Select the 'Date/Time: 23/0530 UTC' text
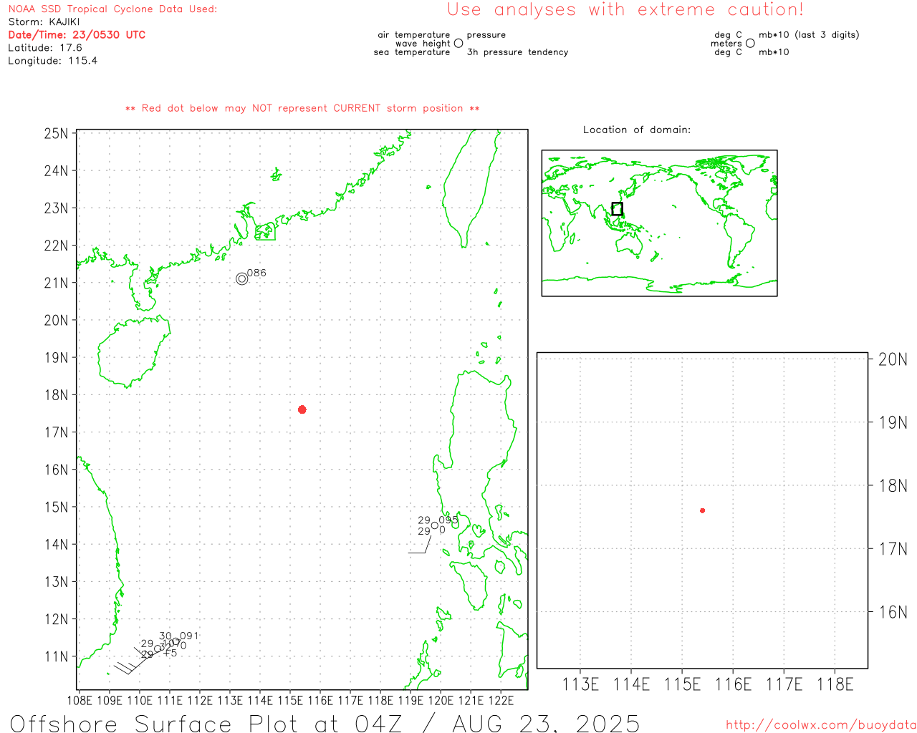917x733 pixels. point(77,34)
